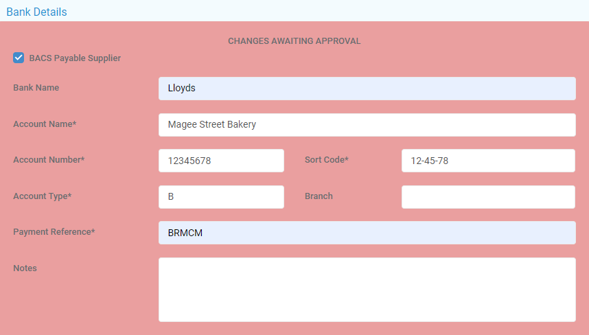Screen dimensions: 589x335
Task: Focus the Bank Name field containing Lloyds
Action: 367,89
